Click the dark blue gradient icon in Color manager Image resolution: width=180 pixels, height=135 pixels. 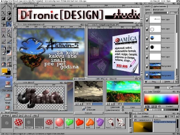point(149,106)
